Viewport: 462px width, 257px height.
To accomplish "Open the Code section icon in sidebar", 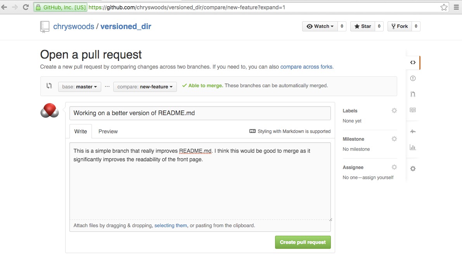I will pyautogui.click(x=413, y=62).
